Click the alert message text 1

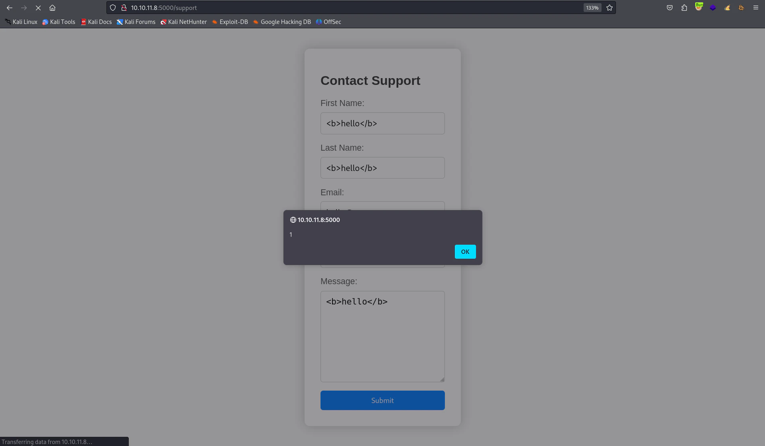click(x=291, y=234)
